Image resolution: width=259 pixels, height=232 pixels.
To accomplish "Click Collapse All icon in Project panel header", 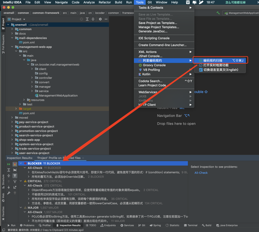I will pyautogui.click(x=93, y=19).
